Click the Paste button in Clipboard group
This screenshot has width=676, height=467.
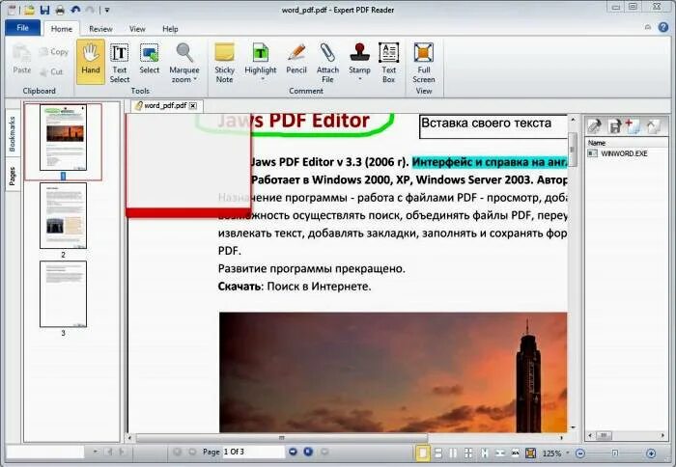pos(21,59)
